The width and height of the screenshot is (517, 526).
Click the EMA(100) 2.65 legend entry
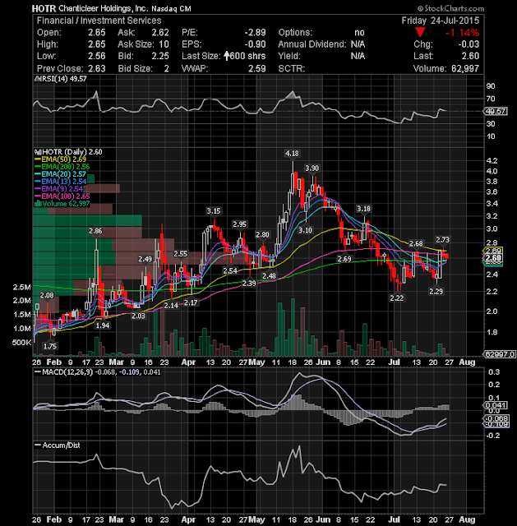coord(62,196)
